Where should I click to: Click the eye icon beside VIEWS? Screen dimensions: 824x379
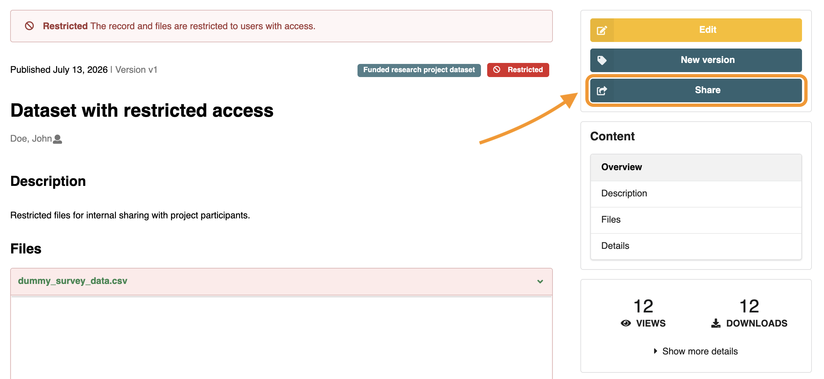(x=626, y=323)
